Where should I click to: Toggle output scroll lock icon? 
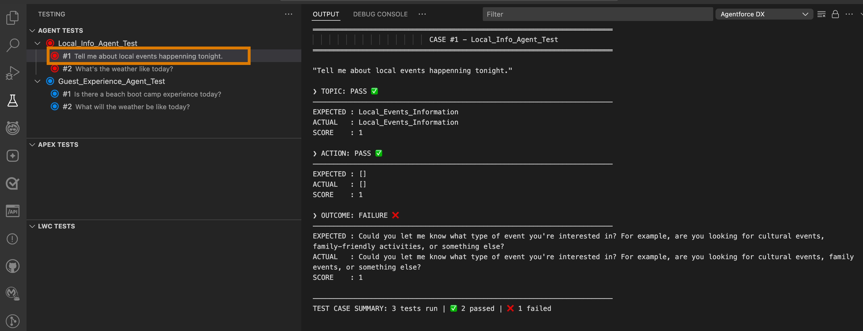[x=835, y=14]
